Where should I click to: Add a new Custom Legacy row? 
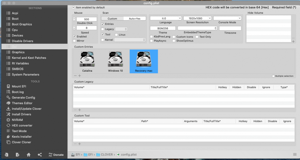pos(79,110)
